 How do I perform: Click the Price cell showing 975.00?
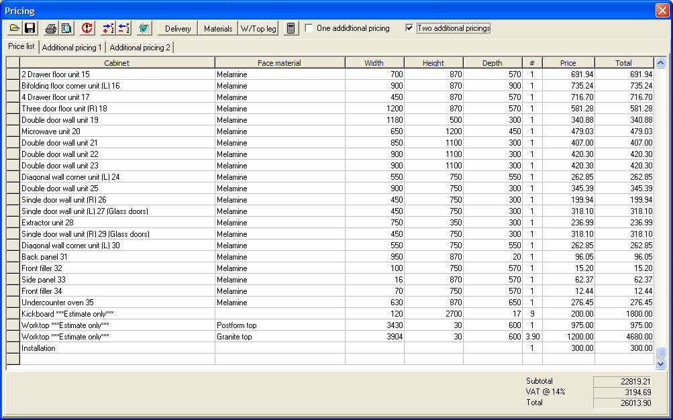coord(569,325)
